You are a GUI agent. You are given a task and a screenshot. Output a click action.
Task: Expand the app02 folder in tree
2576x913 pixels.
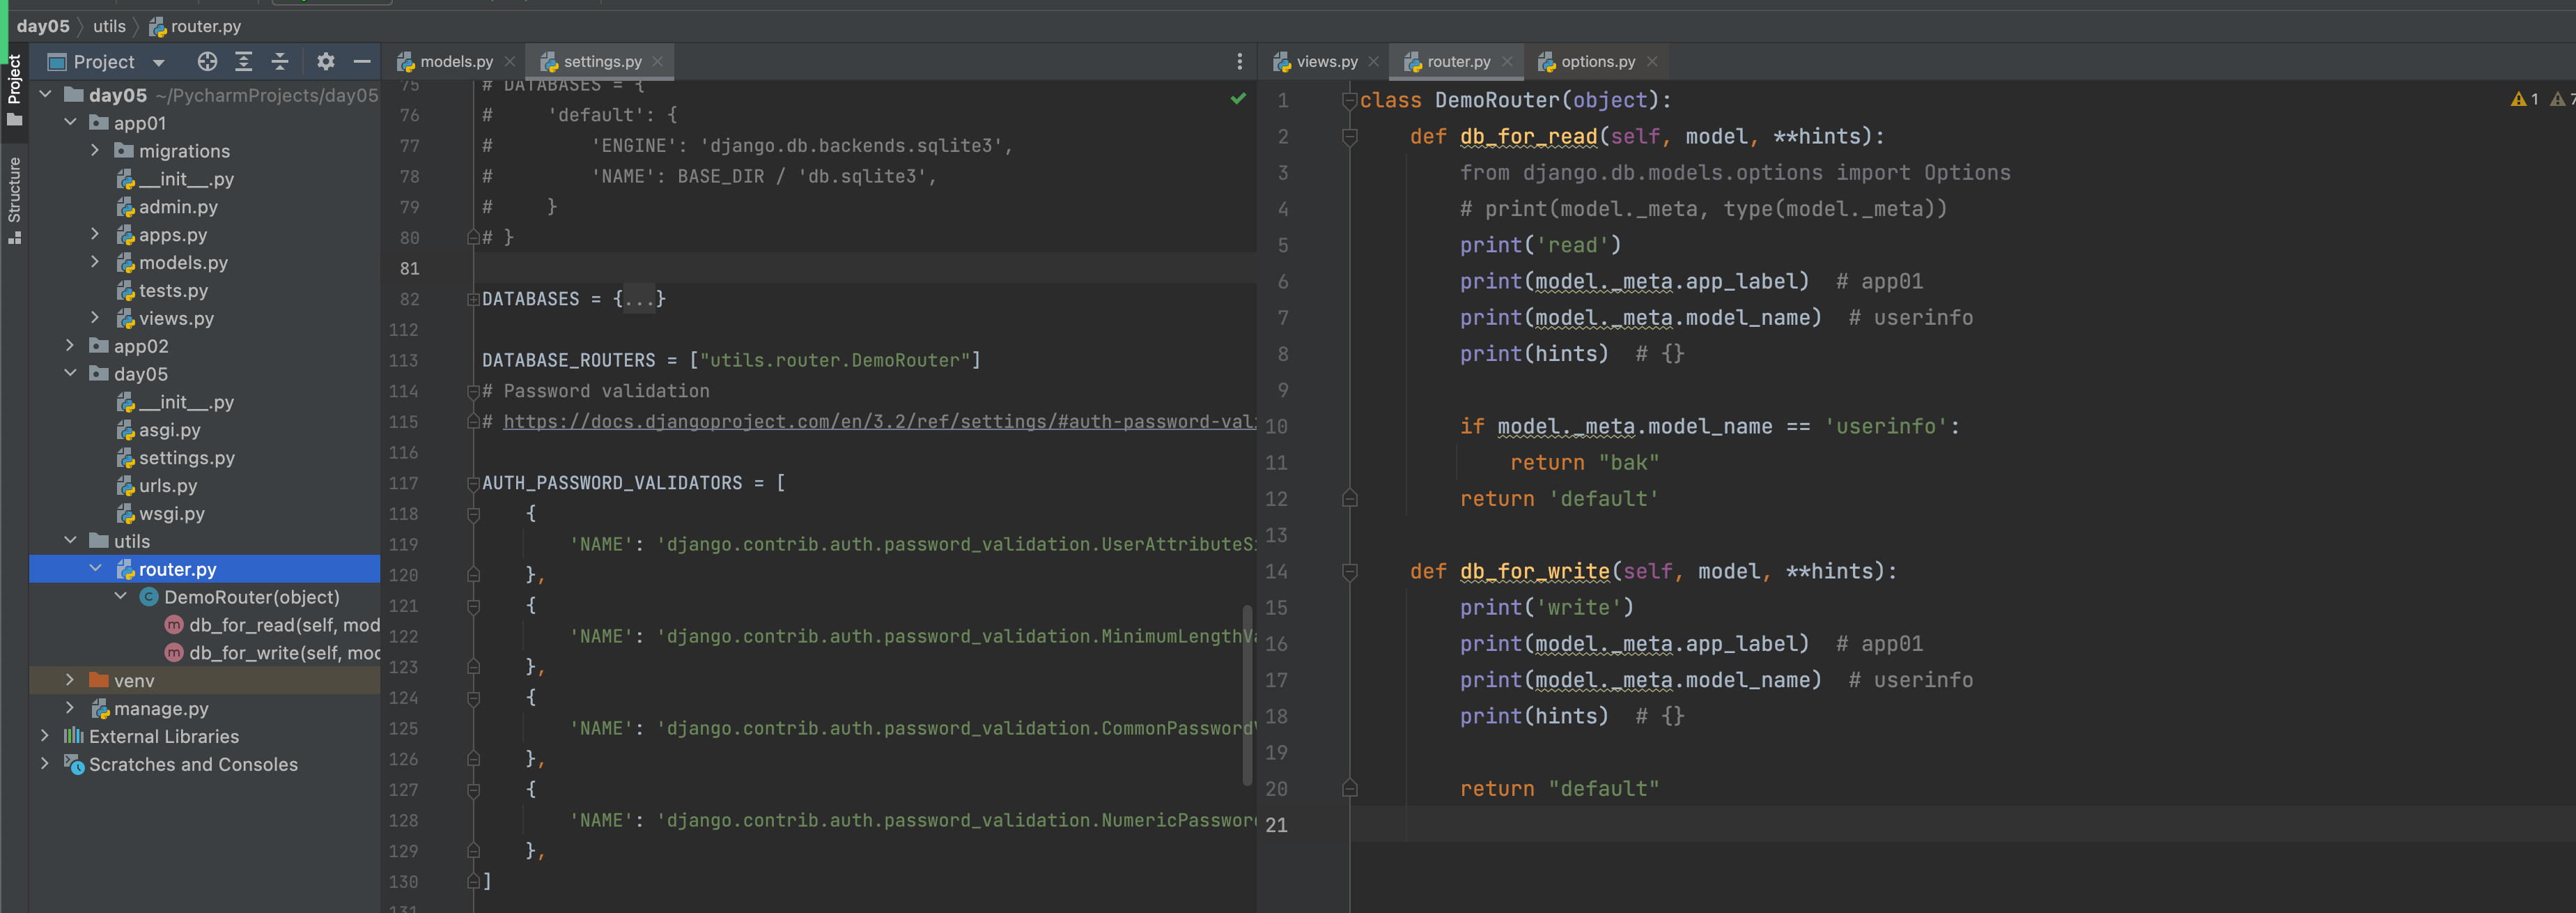point(70,345)
